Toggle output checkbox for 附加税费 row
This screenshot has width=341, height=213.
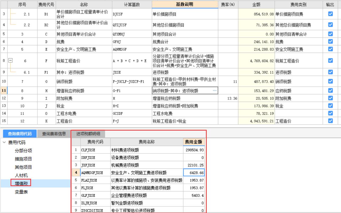330,98
